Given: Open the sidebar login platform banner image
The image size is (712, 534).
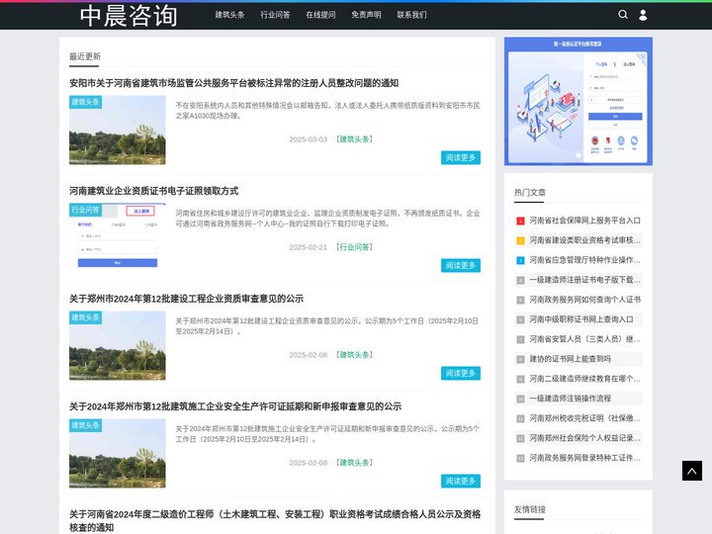Looking at the screenshot, I should [578, 101].
